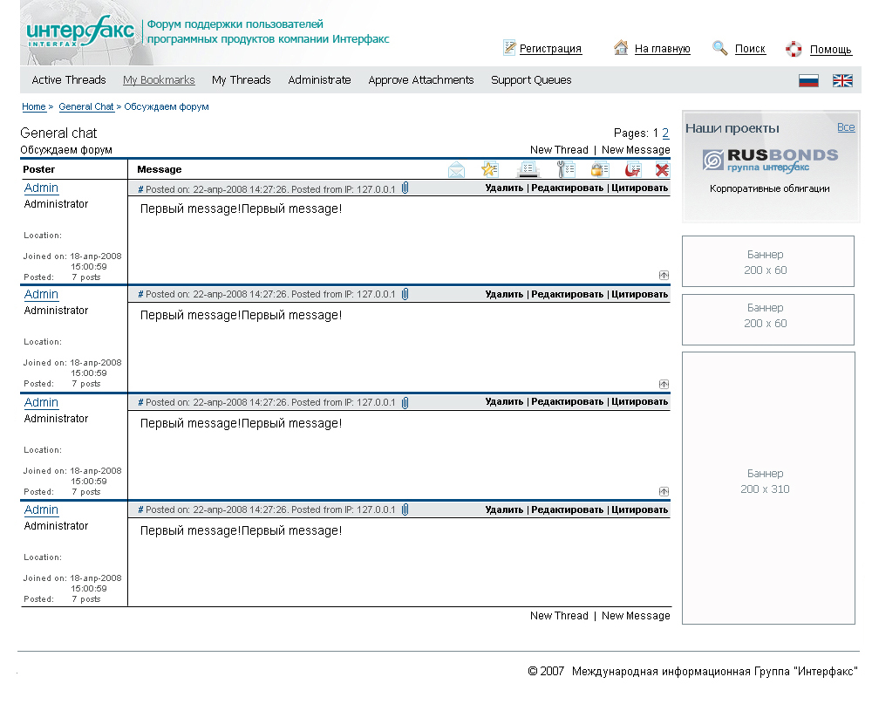Delete the thread via the red X icon
This screenshot has height=711, width=872.
tap(662, 169)
